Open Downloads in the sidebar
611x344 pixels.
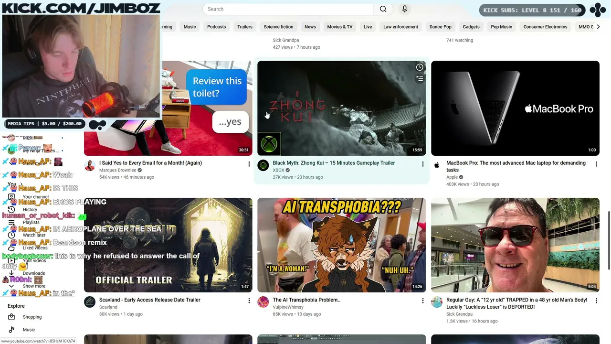coord(33,273)
